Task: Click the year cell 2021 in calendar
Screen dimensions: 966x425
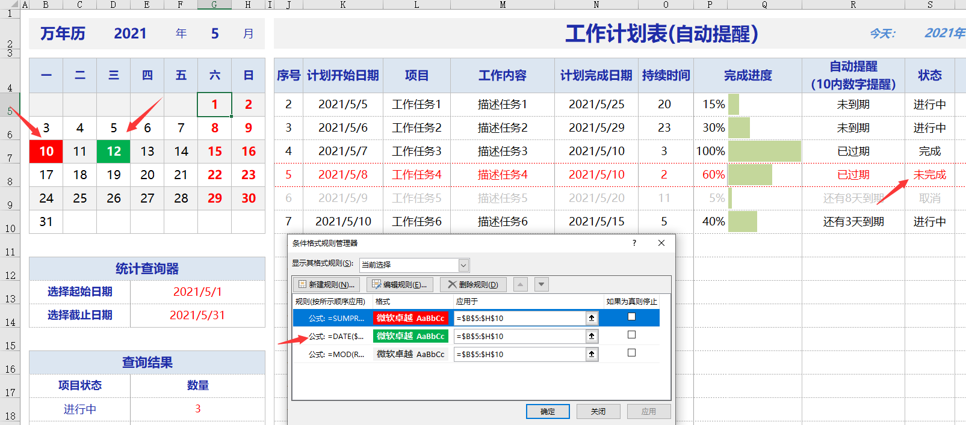Action: [x=130, y=34]
